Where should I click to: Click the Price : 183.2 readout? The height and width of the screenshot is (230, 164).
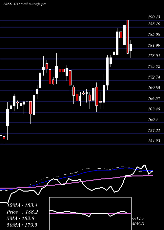pos(22,212)
